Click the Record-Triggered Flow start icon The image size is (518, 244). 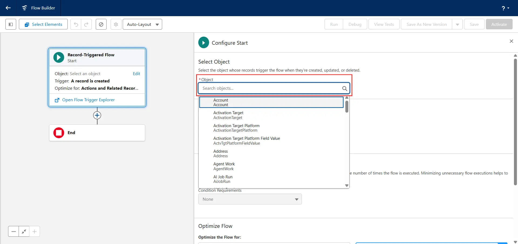pyautogui.click(x=59, y=57)
